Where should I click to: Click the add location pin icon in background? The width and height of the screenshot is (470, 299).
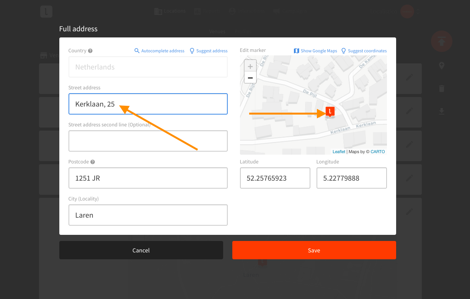point(442,66)
